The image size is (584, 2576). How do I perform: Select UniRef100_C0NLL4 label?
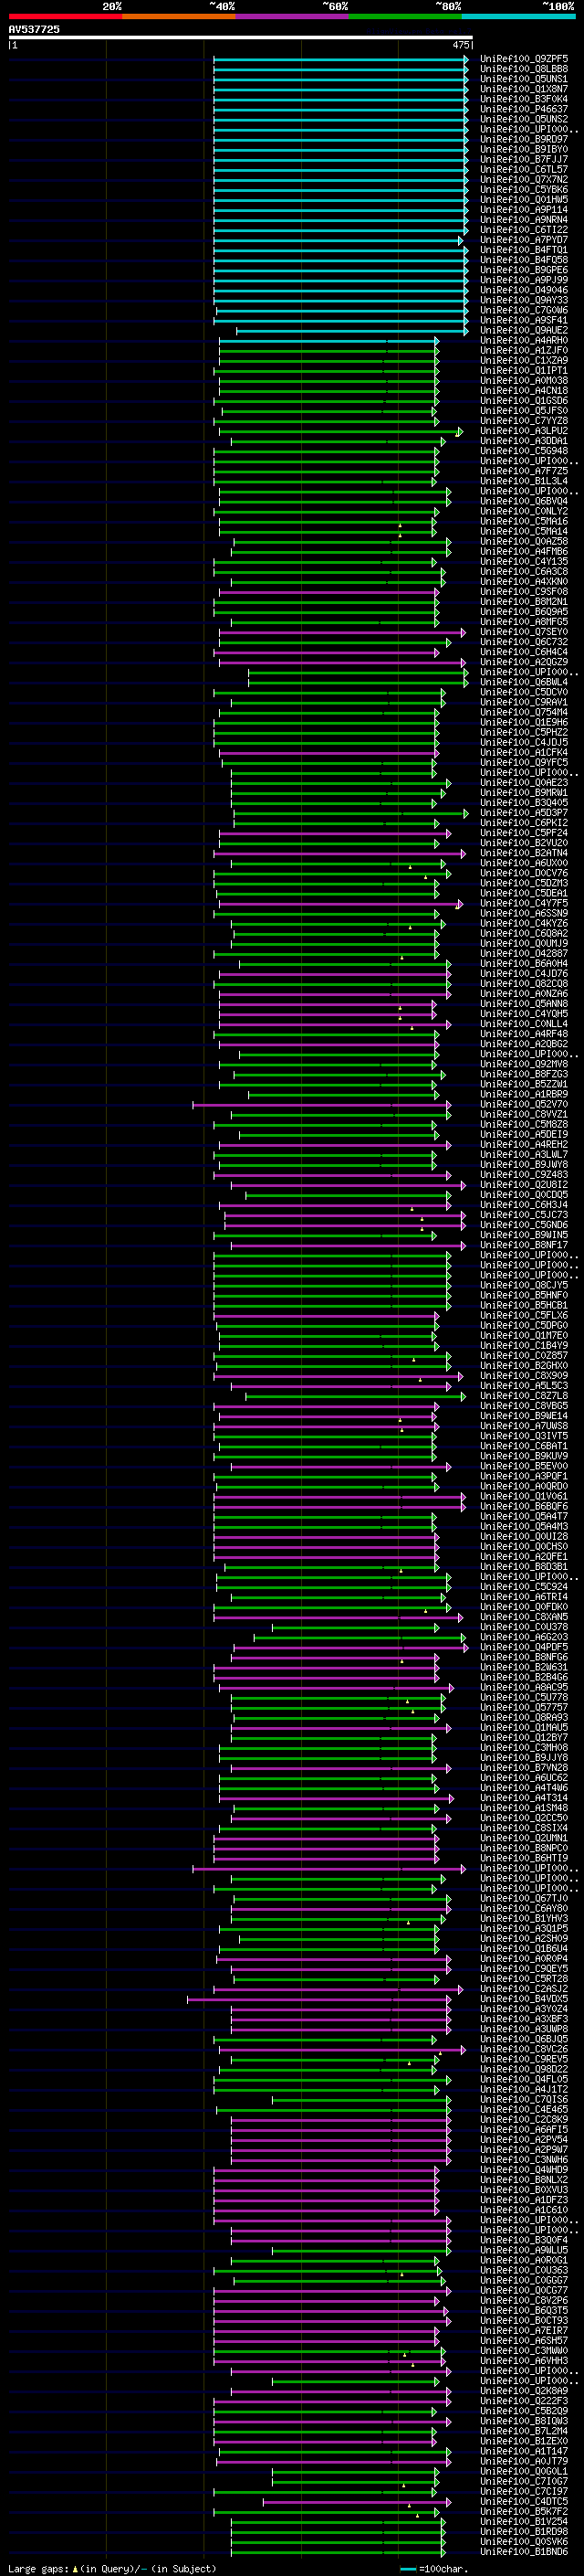(x=524, y=1024)
